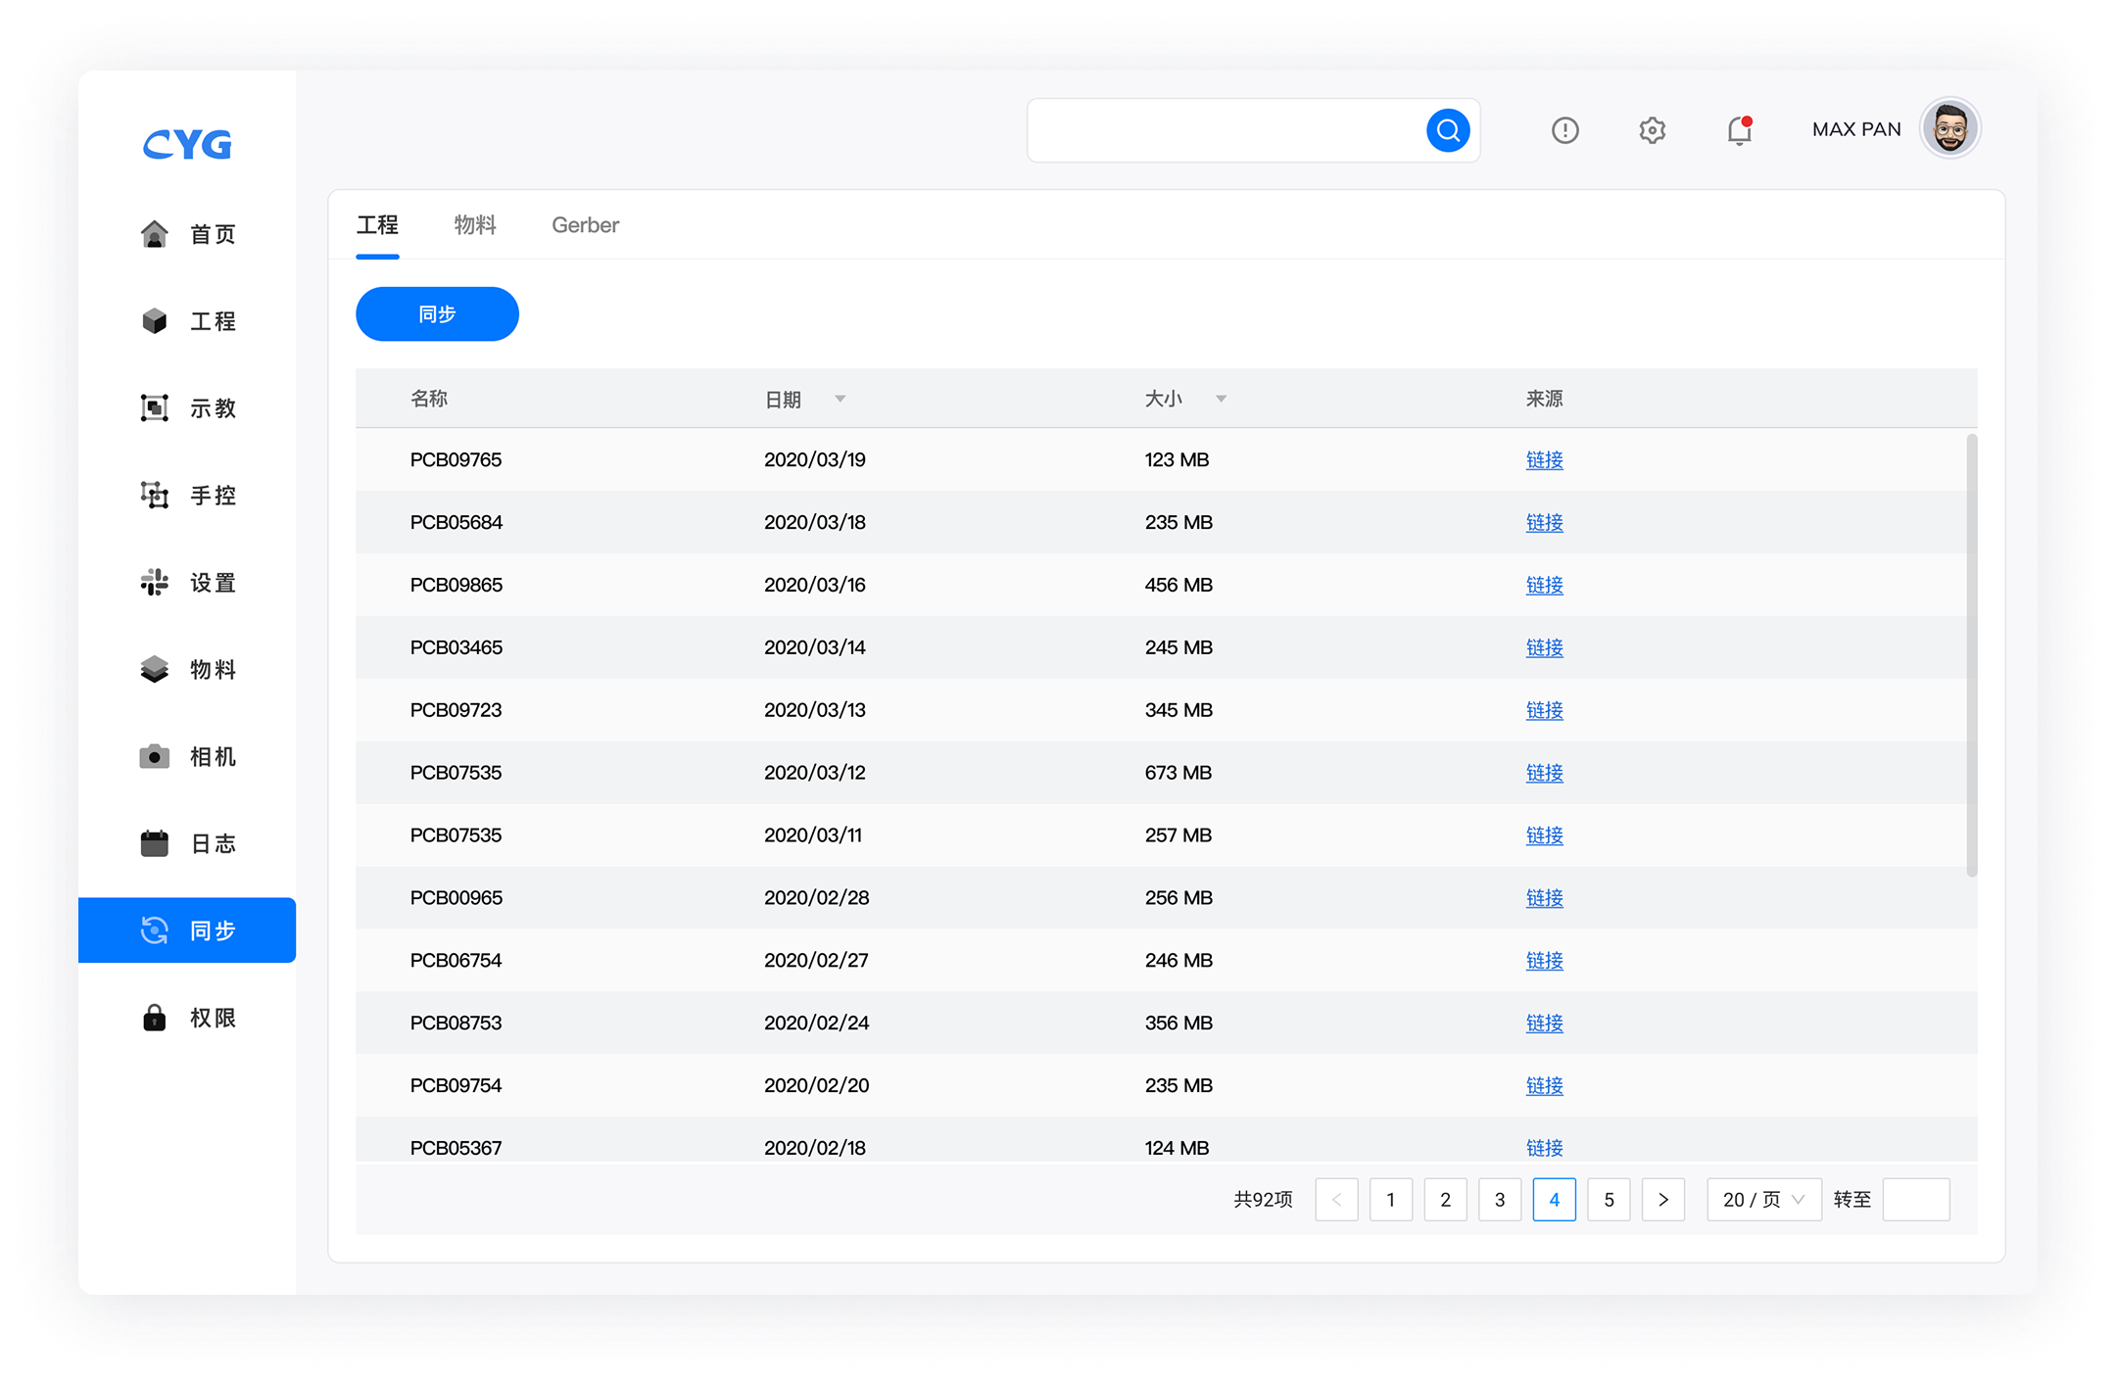Image resolution: width=2116 pixels, height=1381 pixels.
Task: Open the 链接 link for PCB09865
Action: [x=1544, y=585]
